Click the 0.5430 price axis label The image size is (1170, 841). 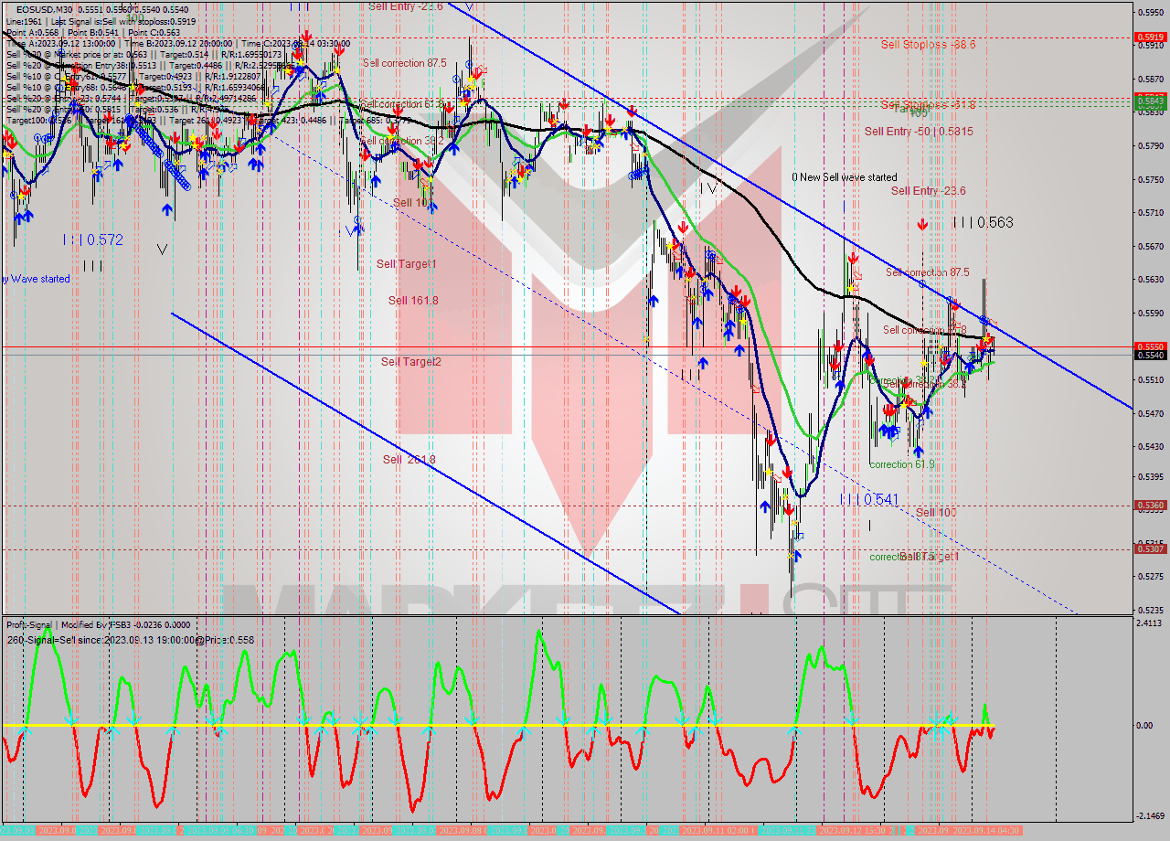(1150, 447)
